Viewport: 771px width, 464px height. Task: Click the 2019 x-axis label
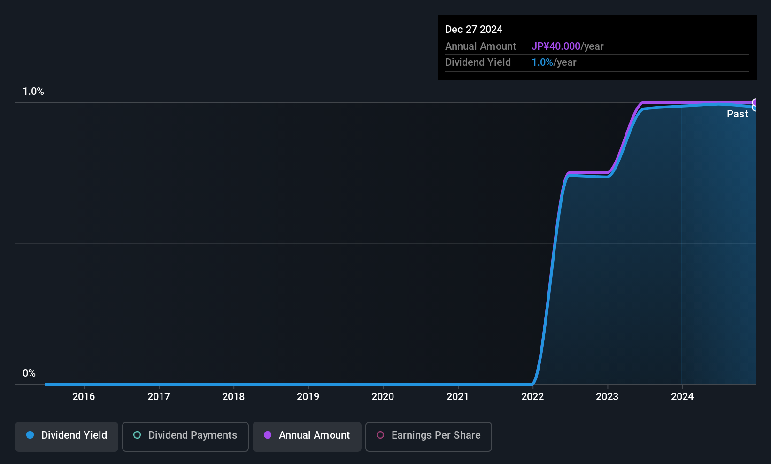point(308,397)
